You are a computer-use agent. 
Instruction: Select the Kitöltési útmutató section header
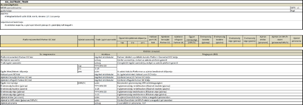coord(151,51)
